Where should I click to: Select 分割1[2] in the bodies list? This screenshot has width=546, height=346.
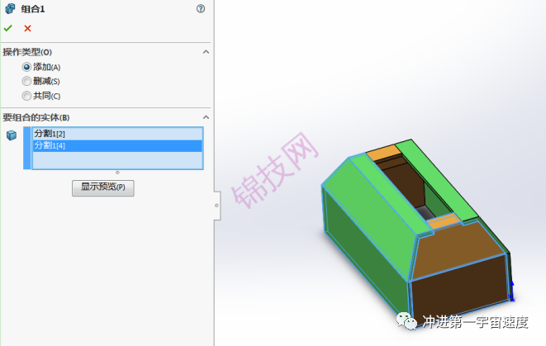pyautogui.click(x=117, y=134)
